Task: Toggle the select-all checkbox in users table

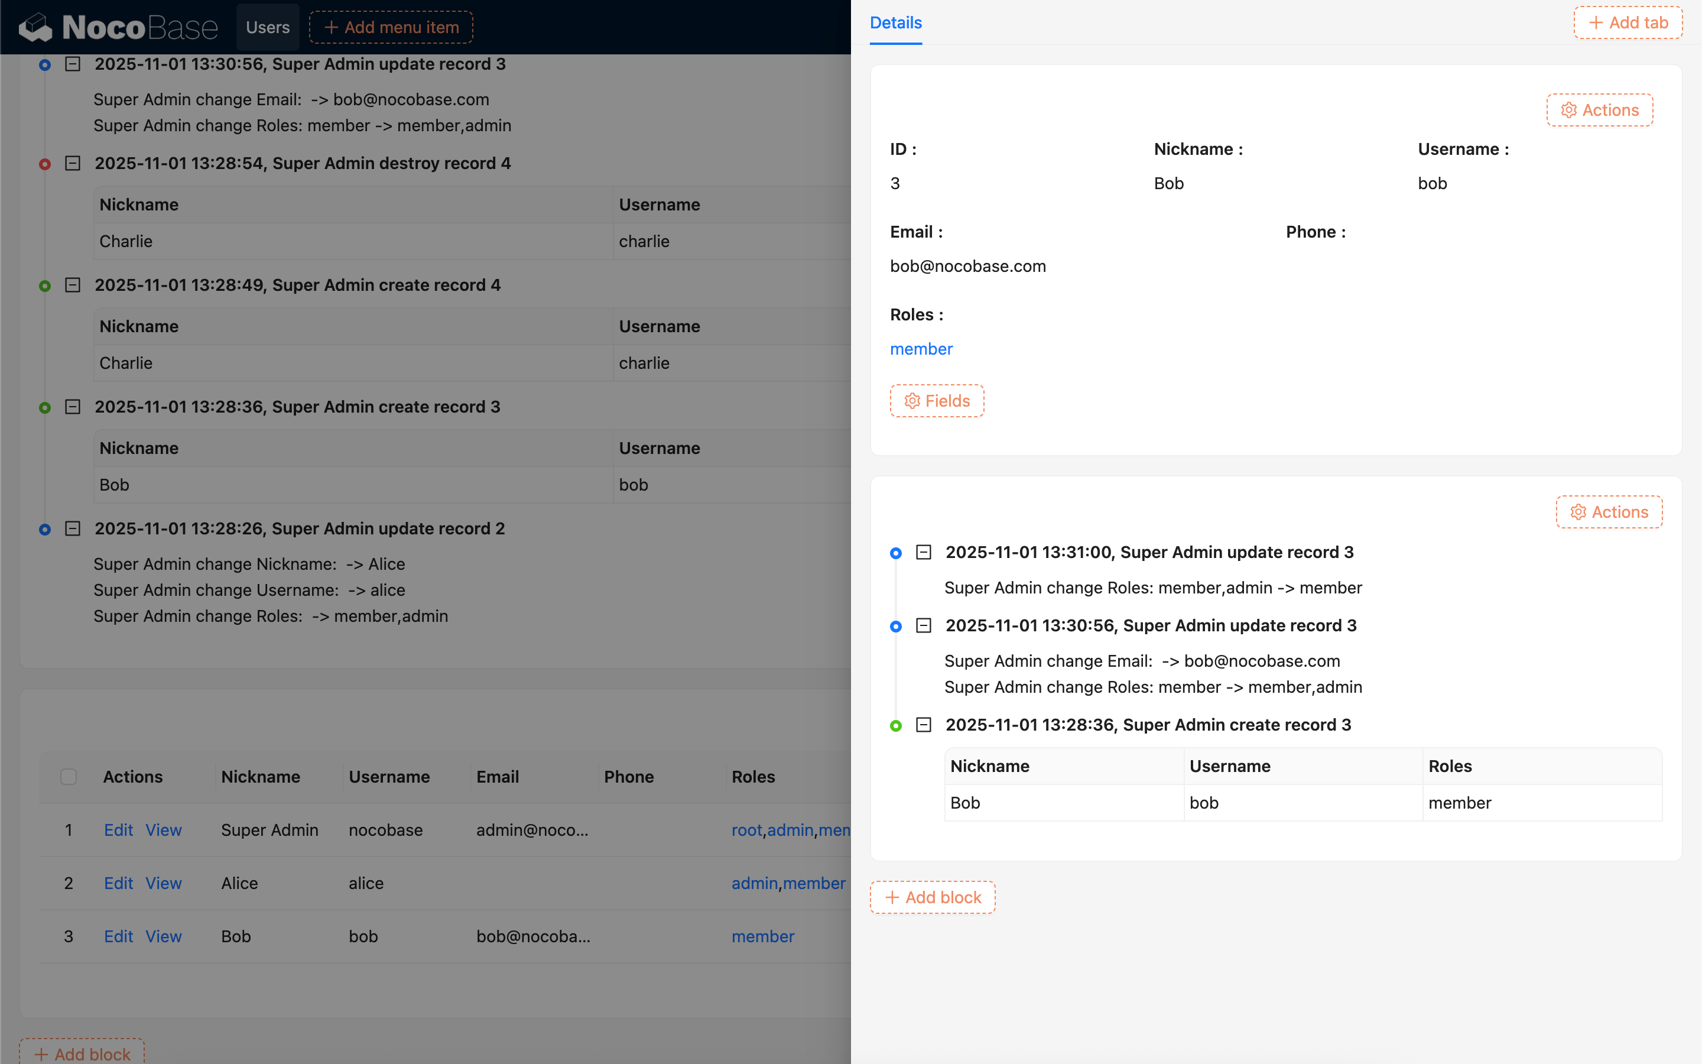Action: coord(68,777)
